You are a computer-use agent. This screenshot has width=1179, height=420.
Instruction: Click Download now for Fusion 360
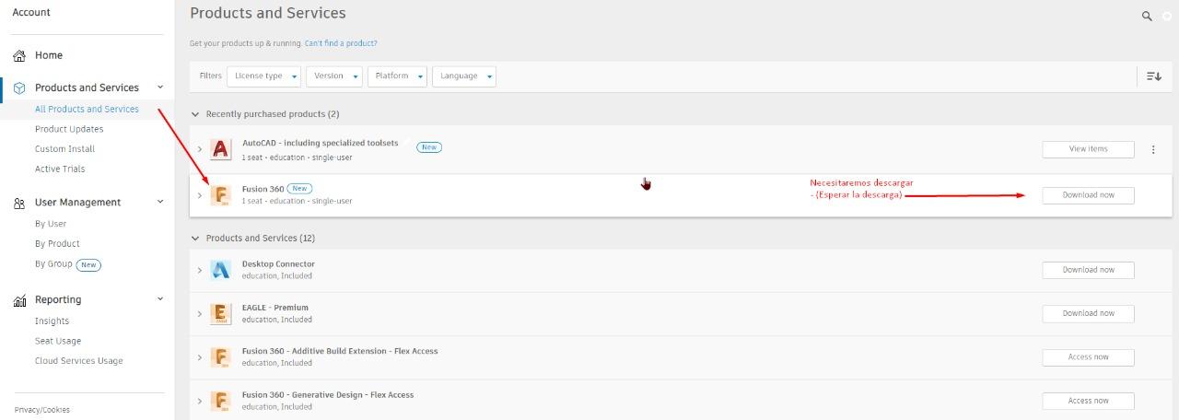[1088, 195]
